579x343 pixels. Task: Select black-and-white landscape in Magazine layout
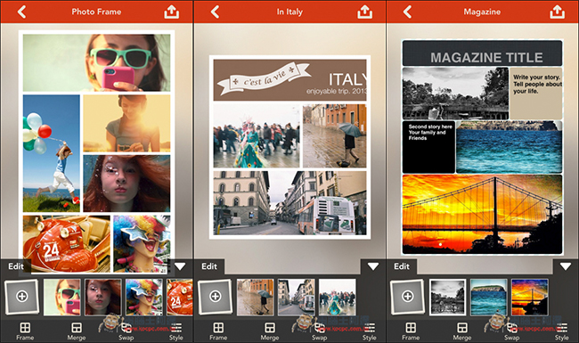coord(455,94)
